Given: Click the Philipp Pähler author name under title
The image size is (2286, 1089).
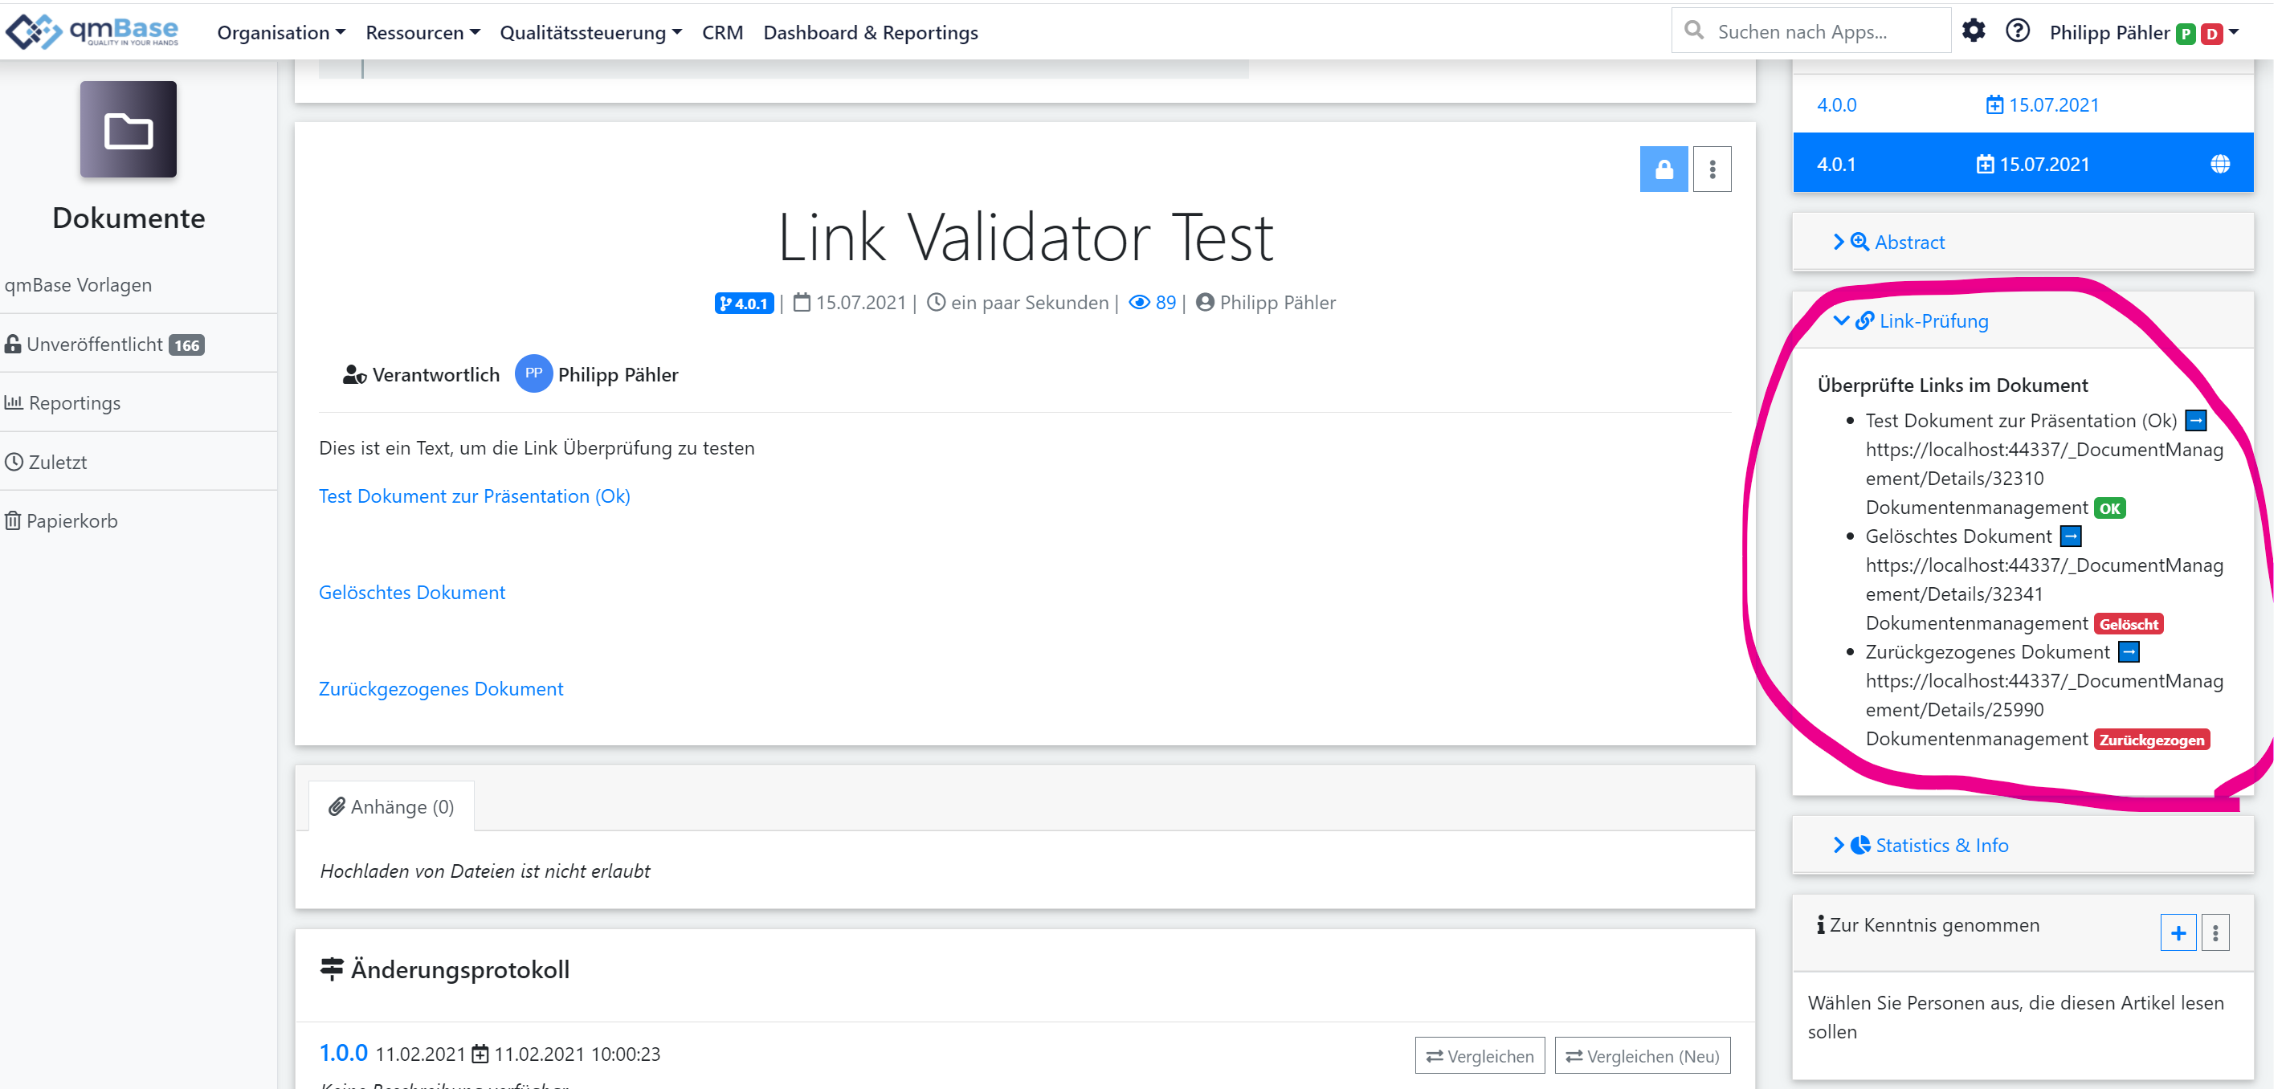Looking at the screenshot, I should [x=1277, y=303].
